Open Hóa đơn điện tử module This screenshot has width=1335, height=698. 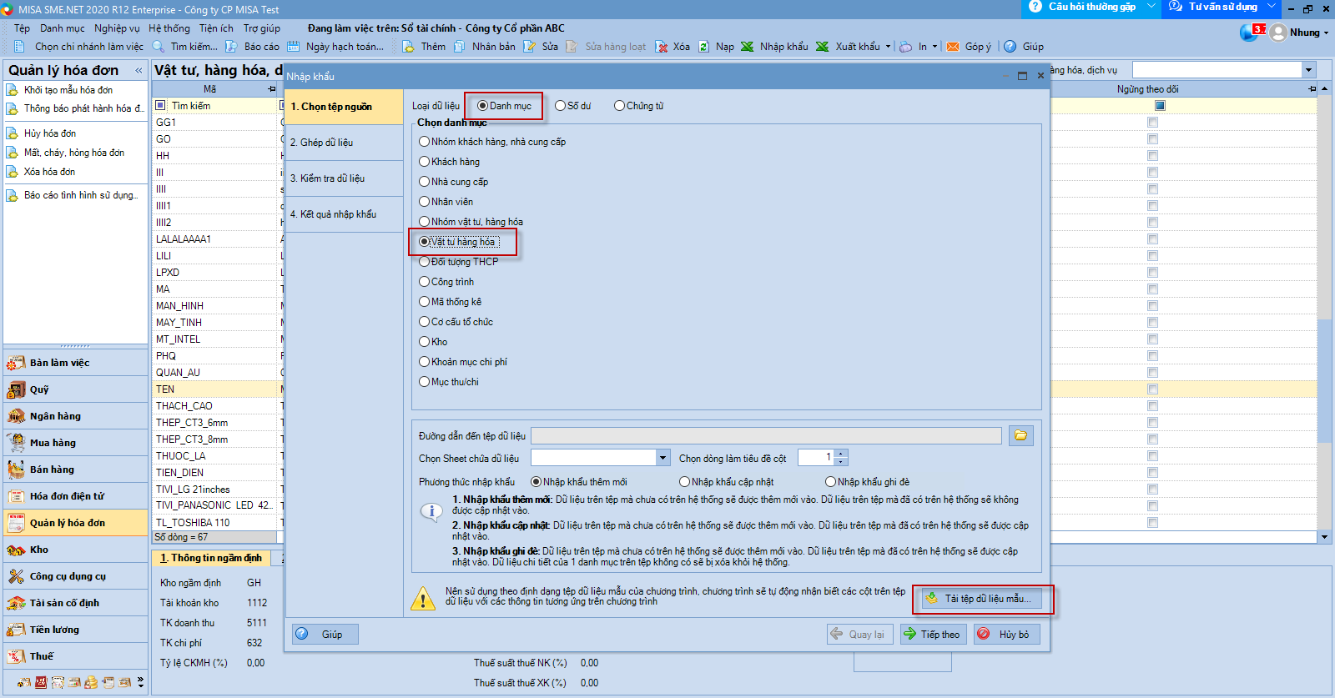67,496
